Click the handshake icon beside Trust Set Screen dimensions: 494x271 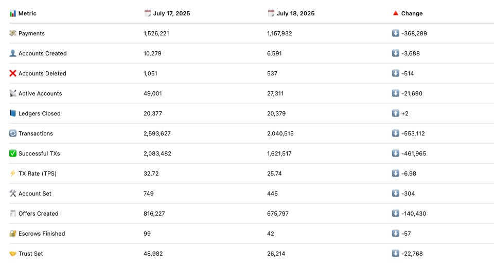tap(12, 254)
